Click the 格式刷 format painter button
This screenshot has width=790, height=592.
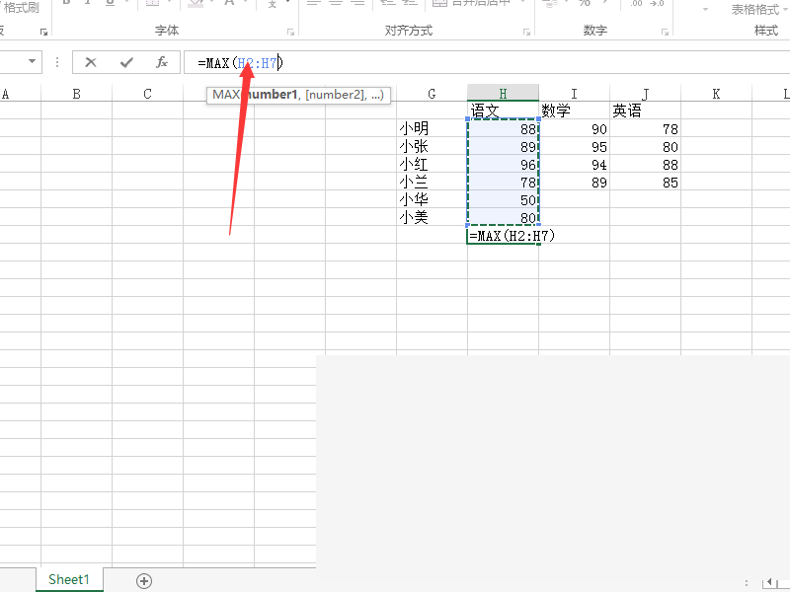tap(20, 7)
